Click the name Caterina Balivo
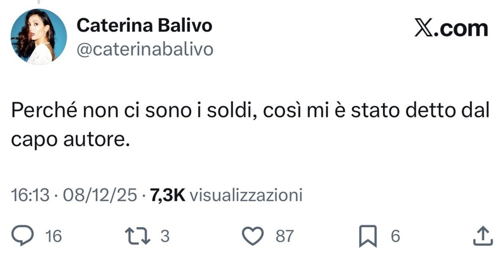503x264 pixels. [145, 25]
